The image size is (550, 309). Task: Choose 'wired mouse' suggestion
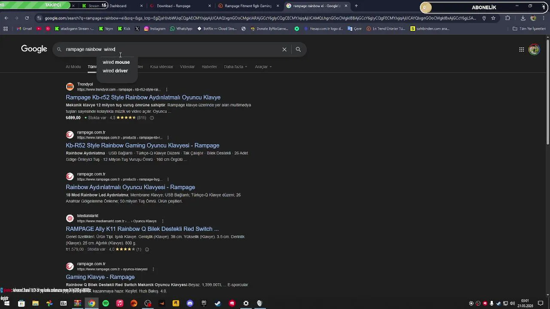click(x=116, y=62)
